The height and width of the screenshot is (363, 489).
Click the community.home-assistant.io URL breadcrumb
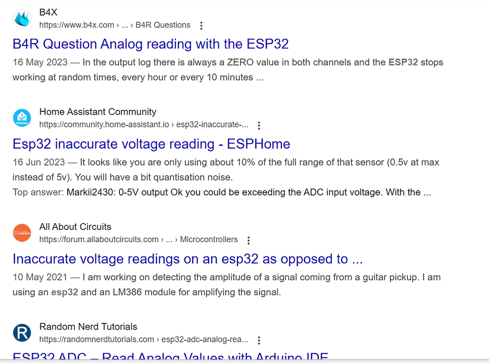click(144, 125)
